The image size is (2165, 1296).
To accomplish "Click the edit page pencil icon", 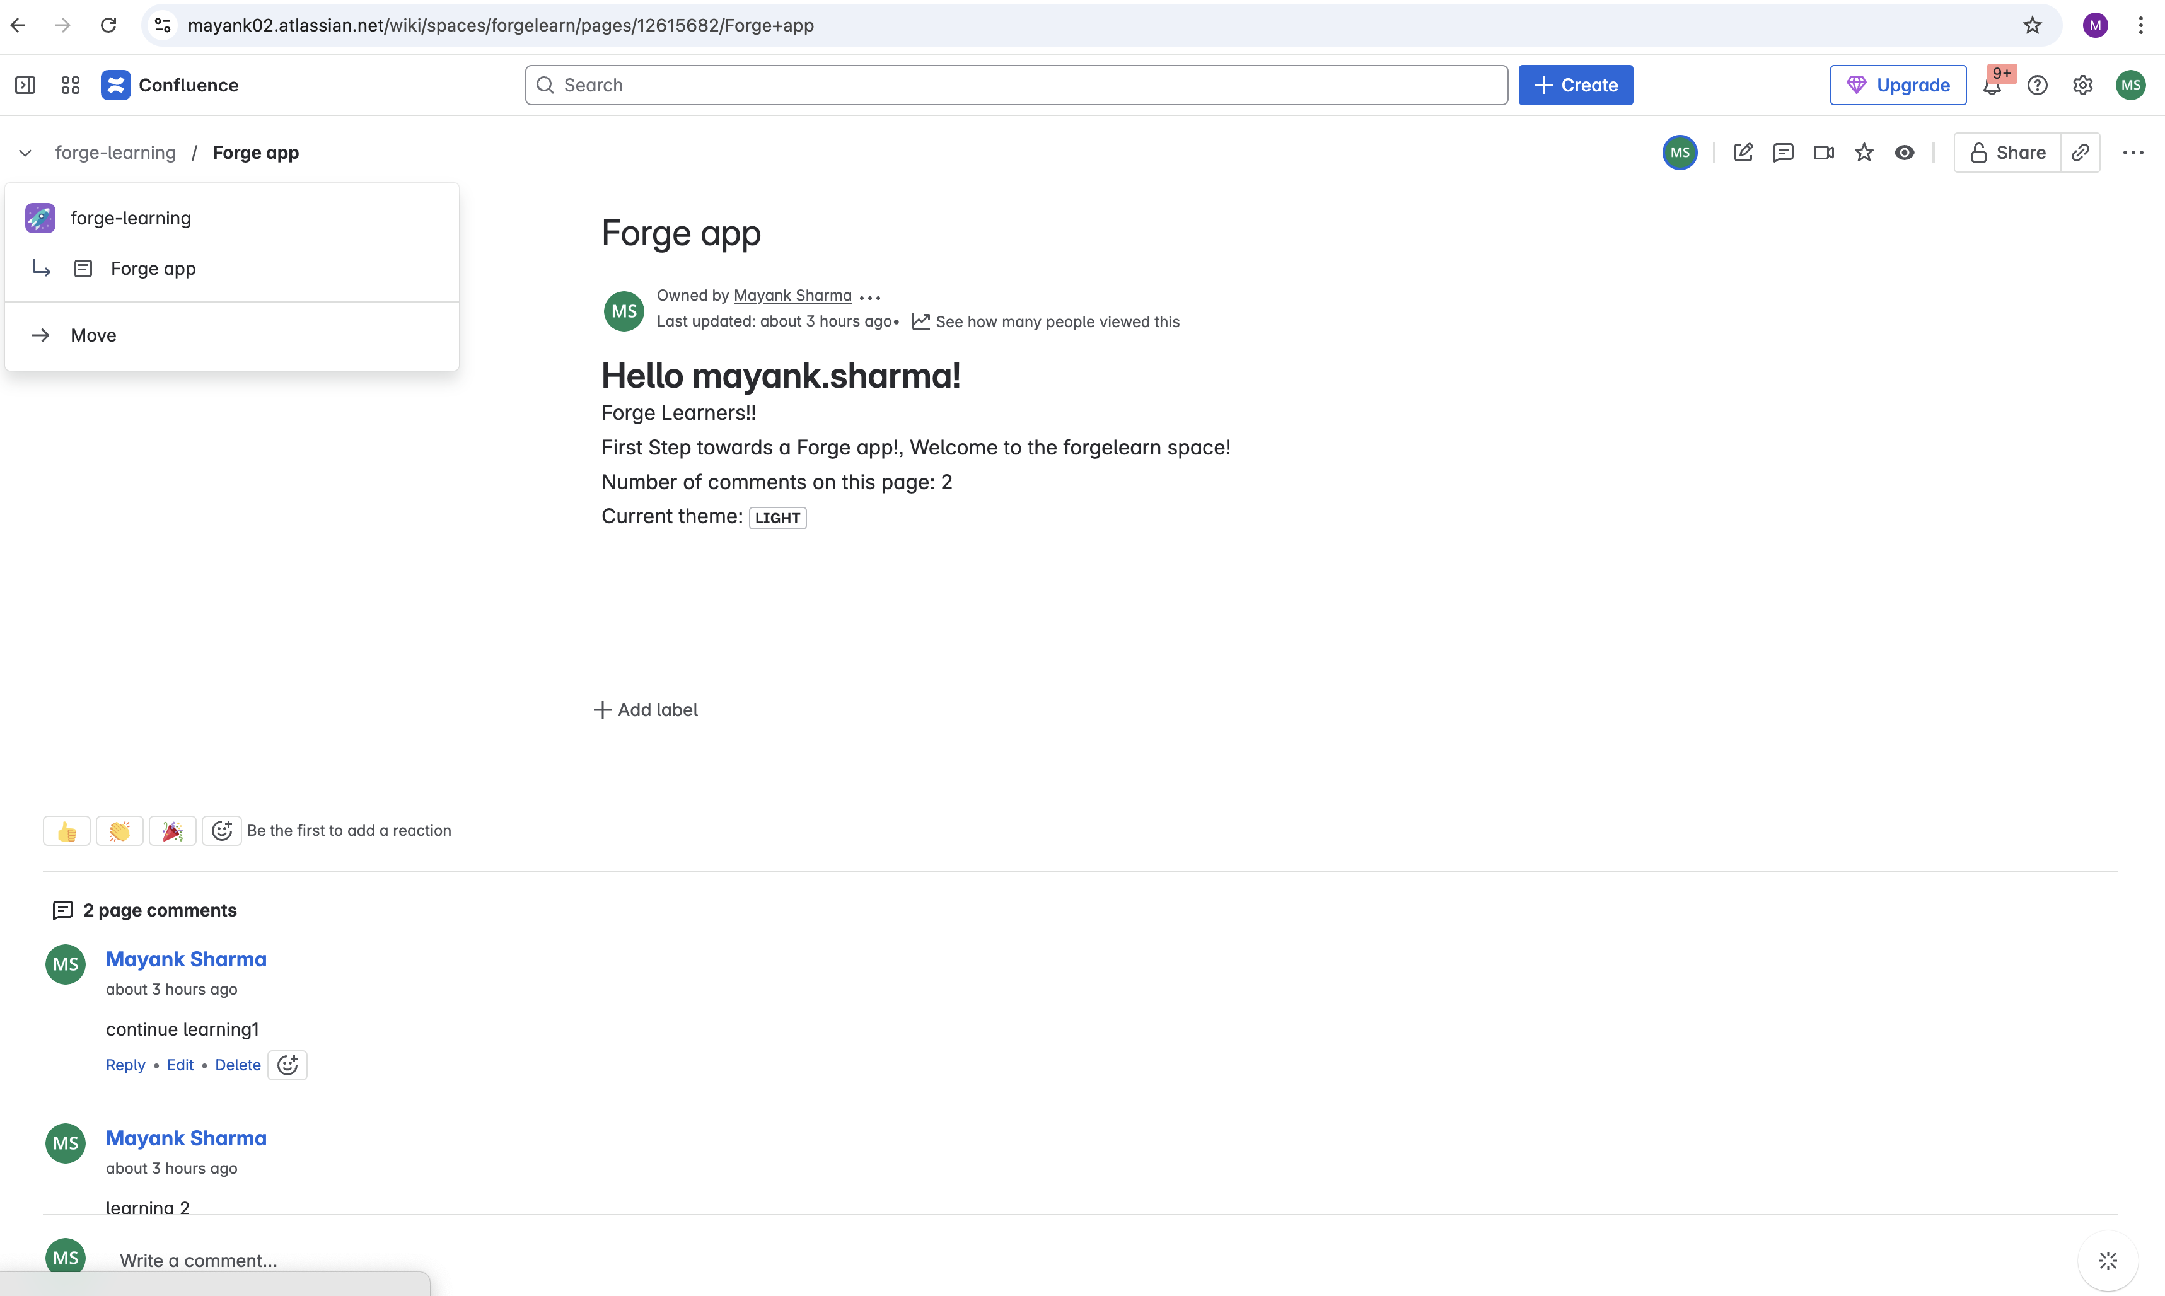I will coord(1743,153).
